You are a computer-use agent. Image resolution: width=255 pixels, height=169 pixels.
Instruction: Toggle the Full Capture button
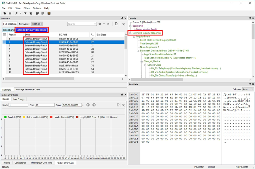[x=10, y=24]
